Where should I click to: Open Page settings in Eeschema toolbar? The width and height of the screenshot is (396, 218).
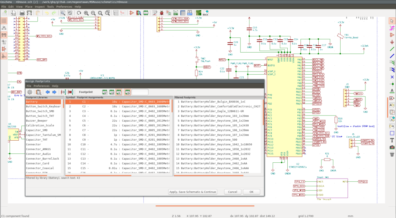pos(13,13)
